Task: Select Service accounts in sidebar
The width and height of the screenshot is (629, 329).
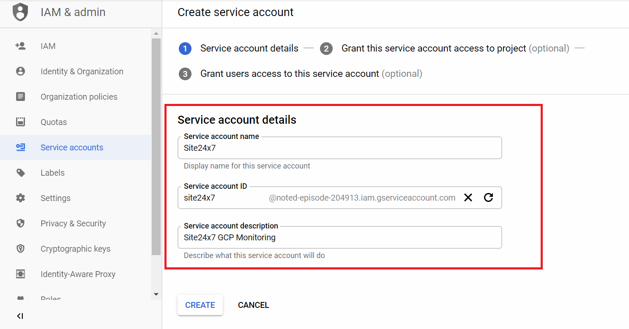Action: pos(76,147)
